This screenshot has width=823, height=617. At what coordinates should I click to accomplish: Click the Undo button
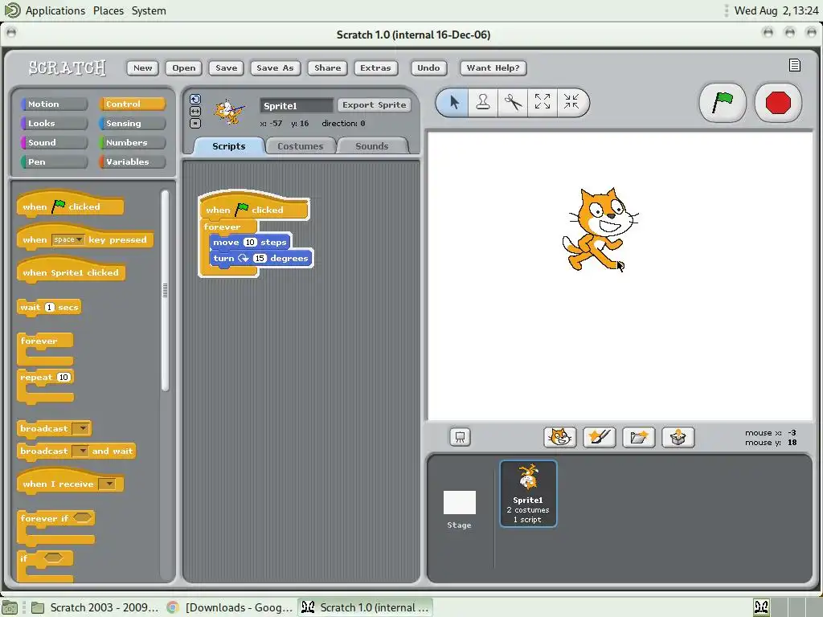(x=428, y=67)
